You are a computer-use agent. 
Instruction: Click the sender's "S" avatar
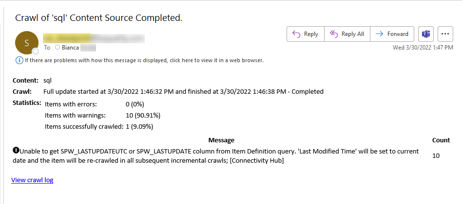27,42
